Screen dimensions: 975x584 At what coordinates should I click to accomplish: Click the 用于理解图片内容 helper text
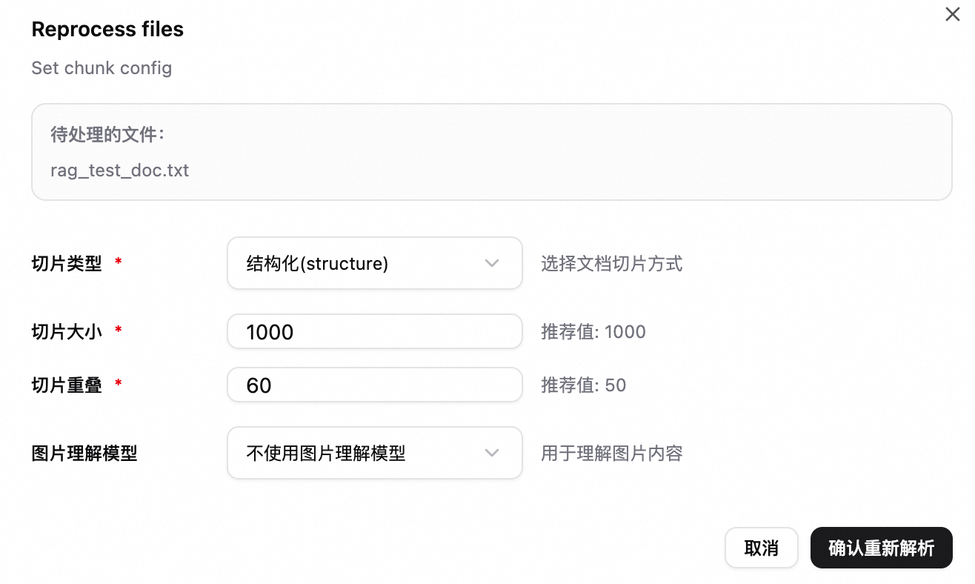611,454
